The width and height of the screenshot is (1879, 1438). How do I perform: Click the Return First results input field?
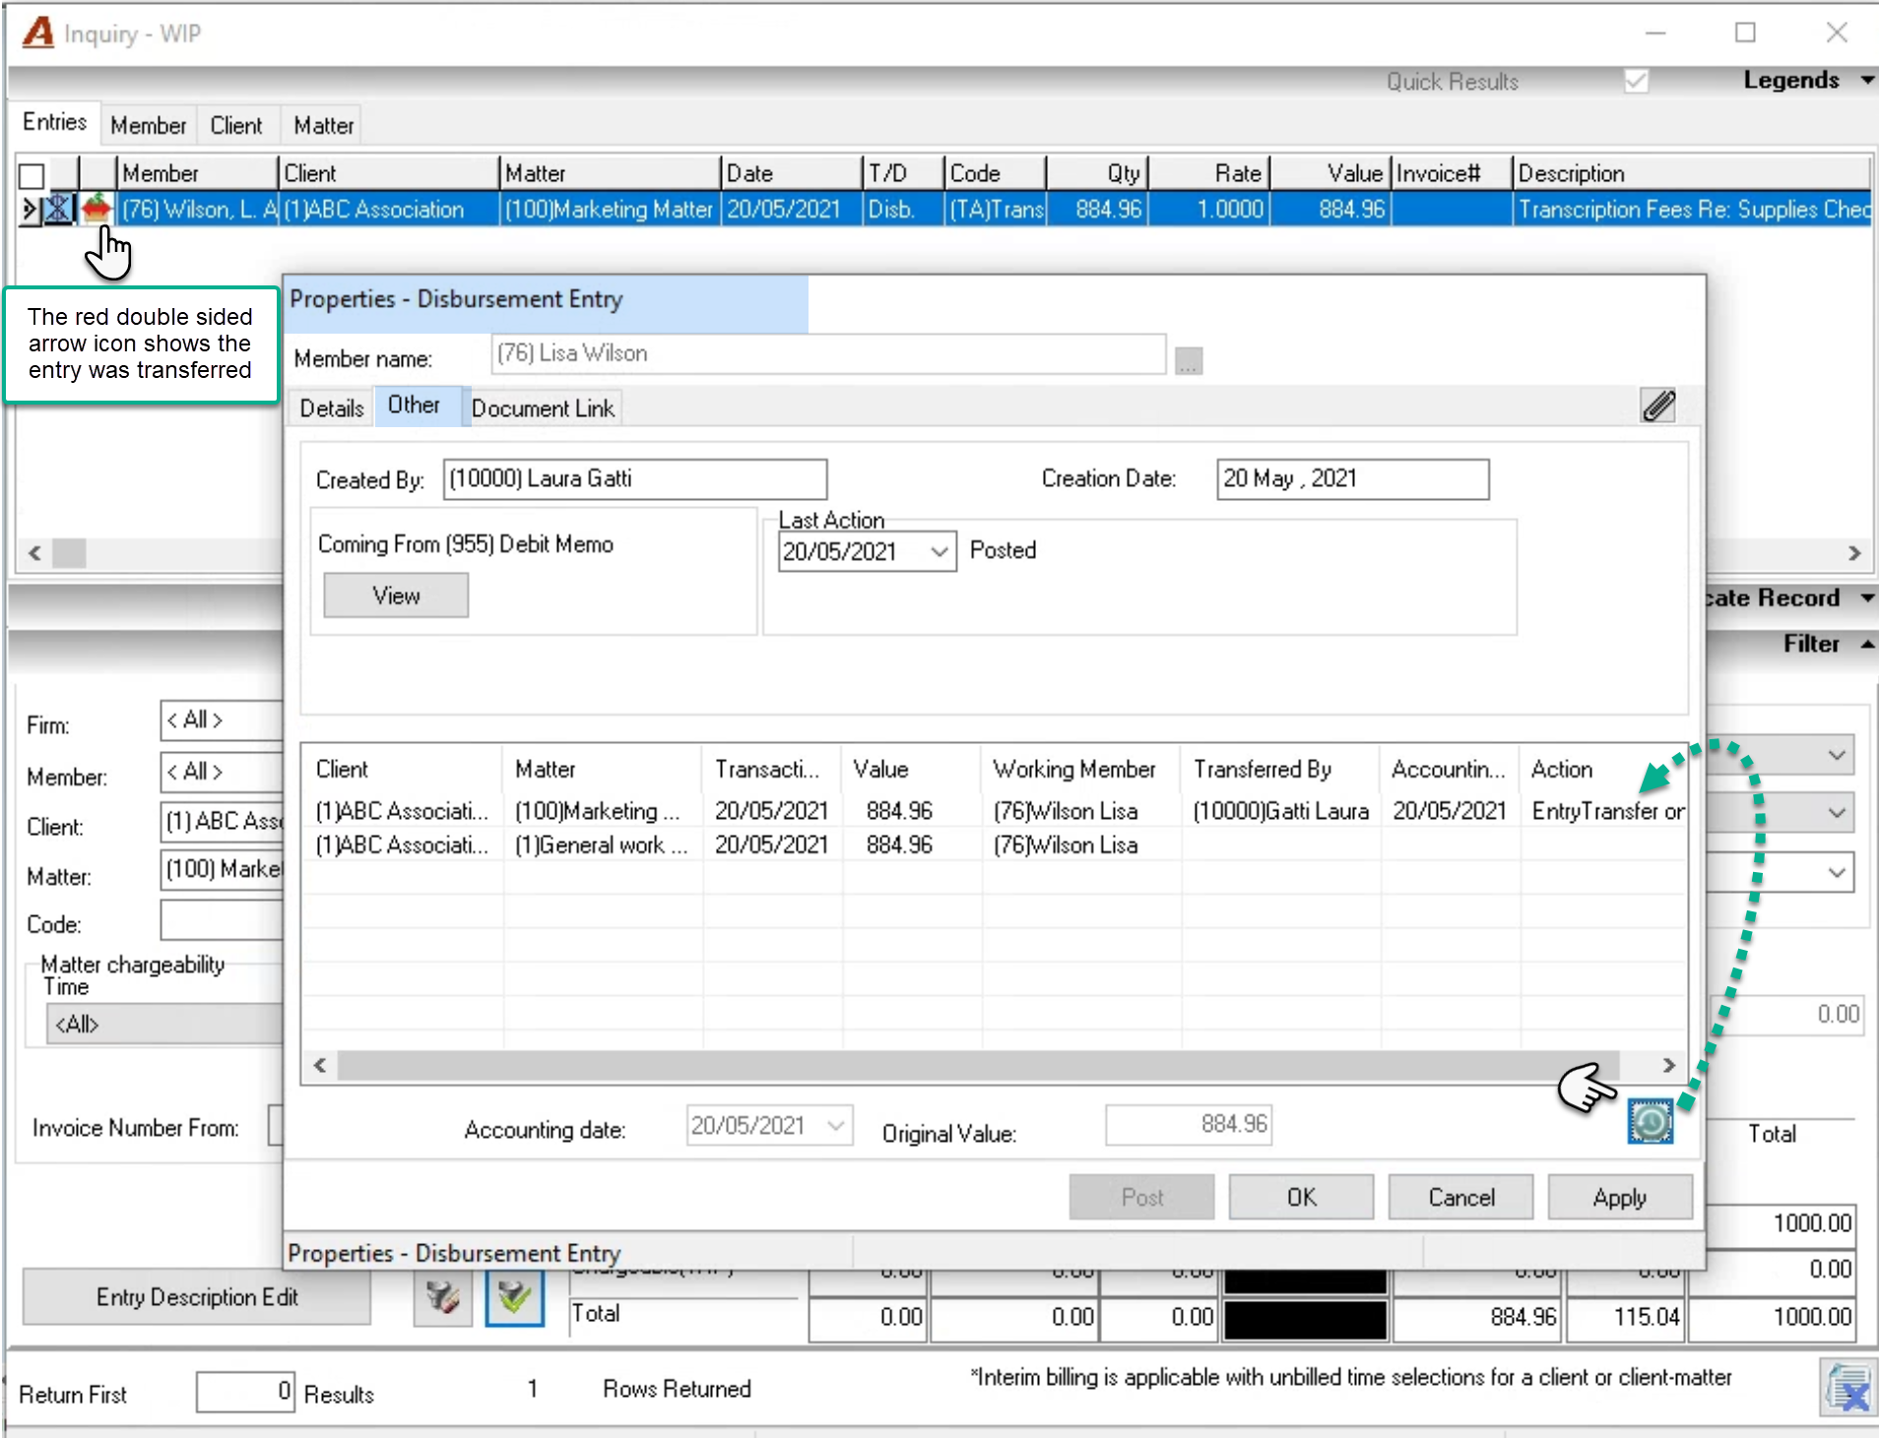tap(245, 1392)
